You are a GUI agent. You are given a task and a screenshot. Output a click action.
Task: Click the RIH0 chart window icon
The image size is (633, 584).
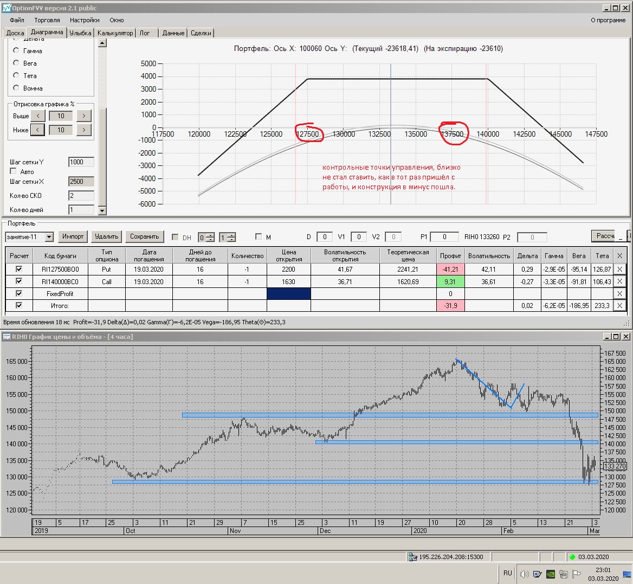point(7,336)
